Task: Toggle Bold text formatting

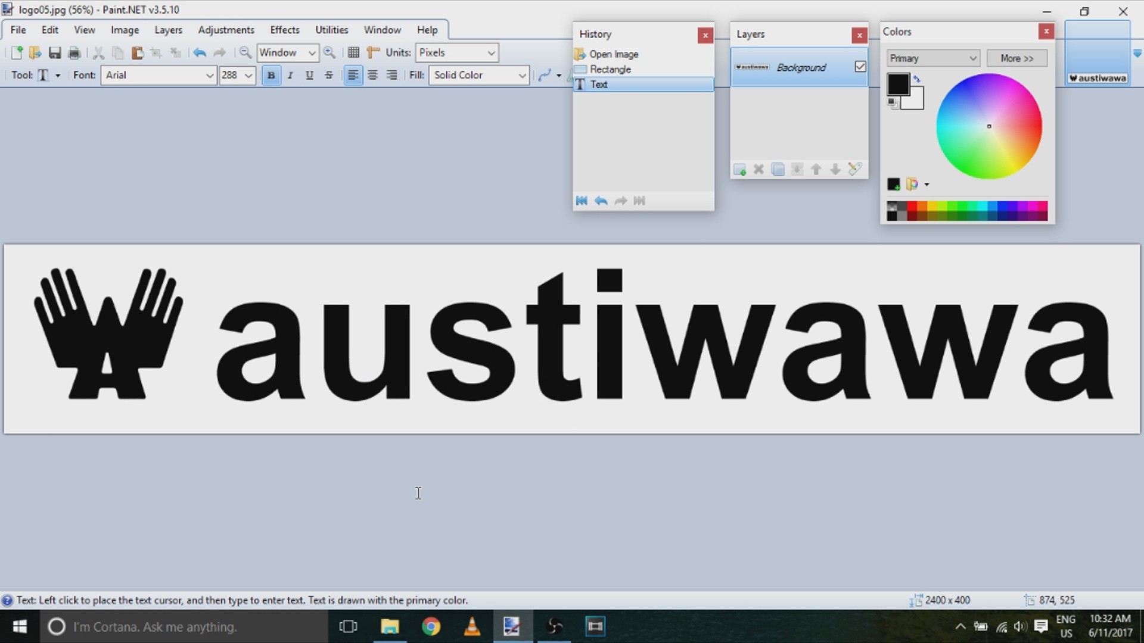Action: click(271, 75)
